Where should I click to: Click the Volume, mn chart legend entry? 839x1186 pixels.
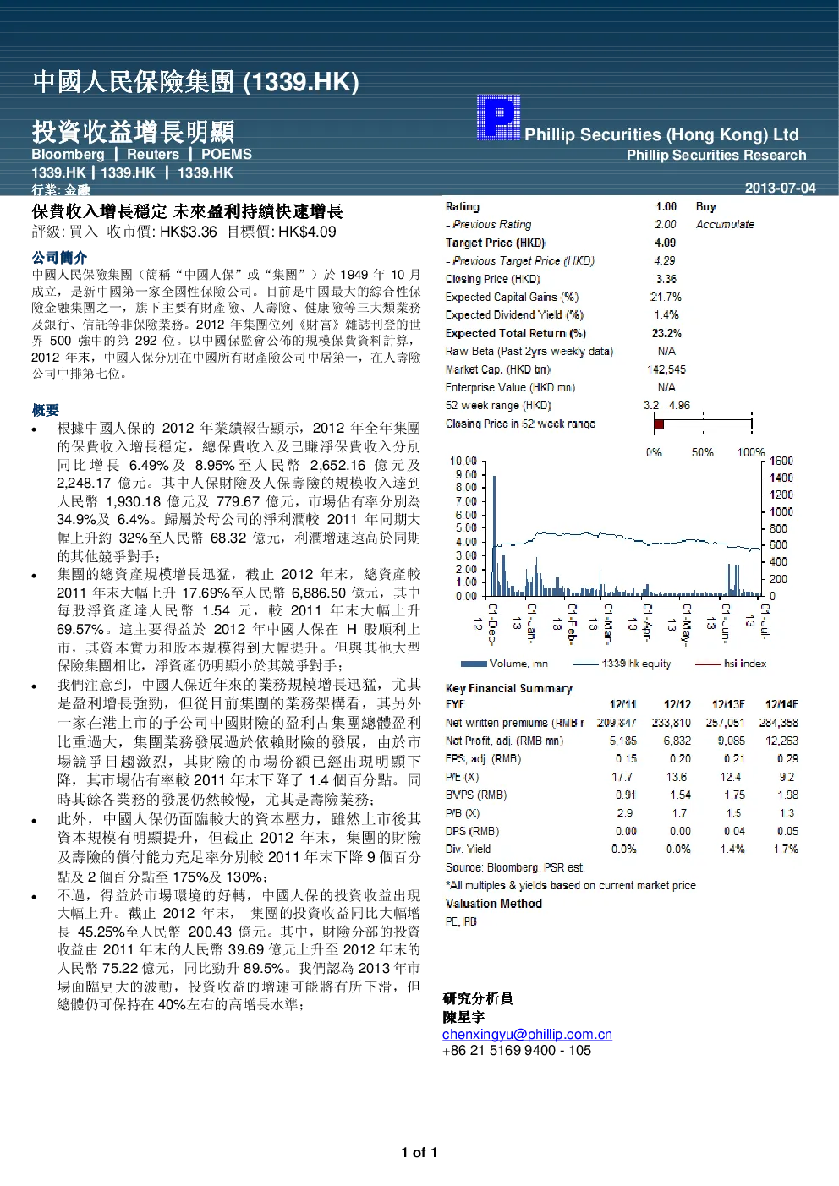[505, 664]
